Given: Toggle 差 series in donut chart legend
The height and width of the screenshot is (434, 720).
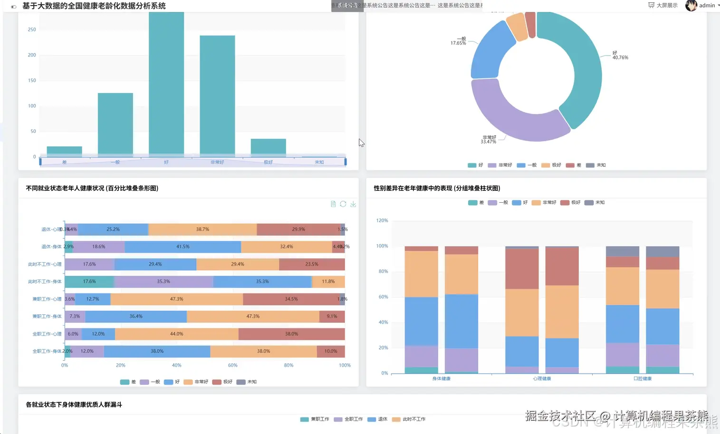Looking at the screenshot, I should (x=574, y=165).
